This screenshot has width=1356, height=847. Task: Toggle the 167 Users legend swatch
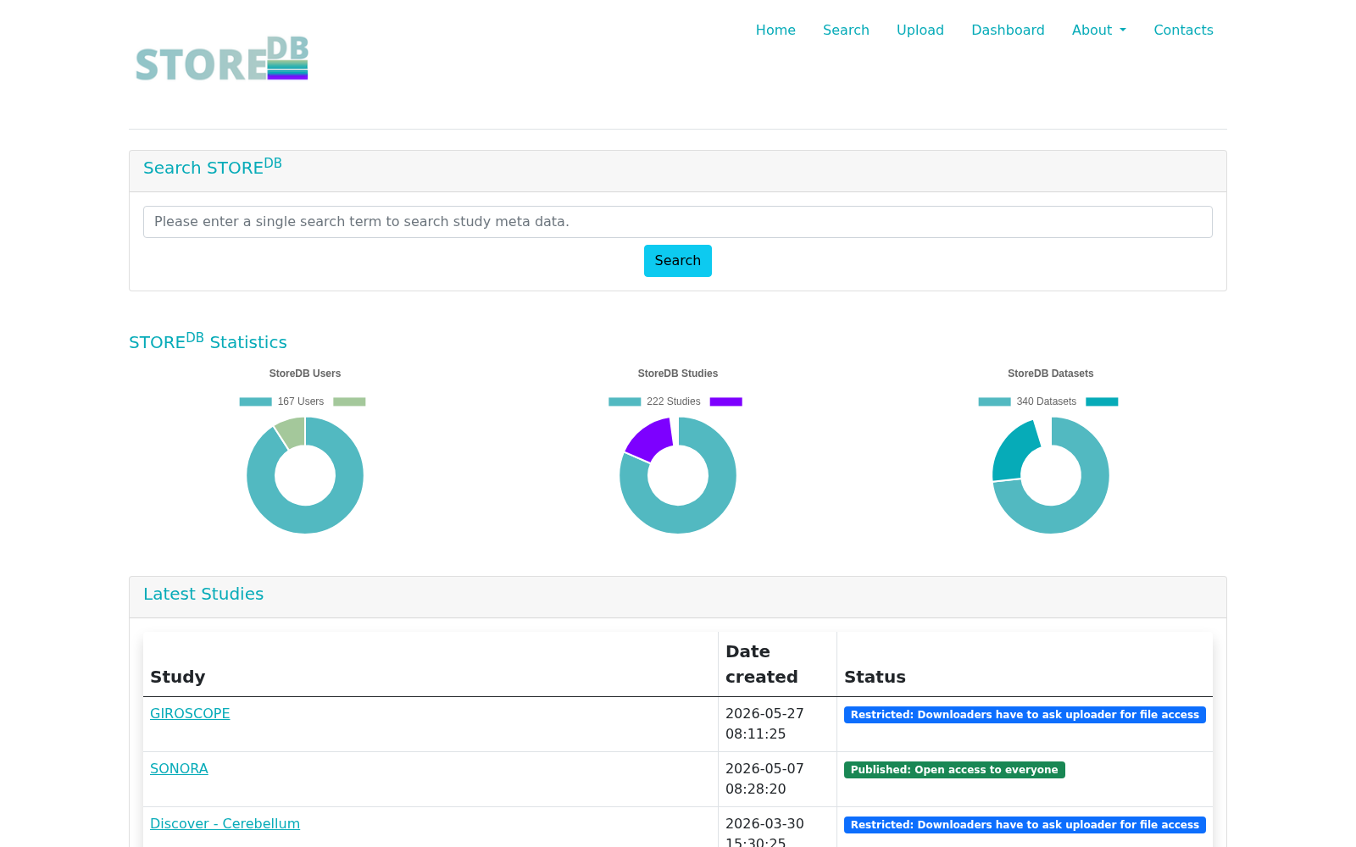(x=255, y=401)
